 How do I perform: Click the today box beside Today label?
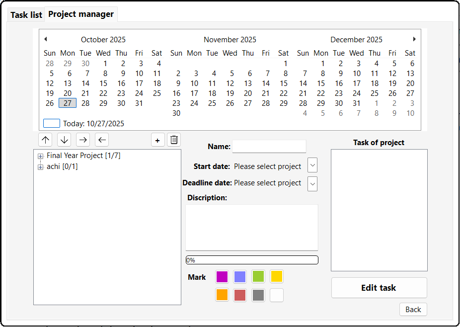(x=52, y=123)
